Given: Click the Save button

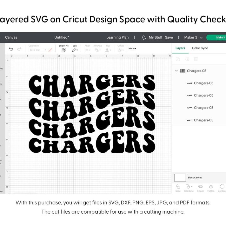Looking at the screenshot, I should tap(169, 37).
